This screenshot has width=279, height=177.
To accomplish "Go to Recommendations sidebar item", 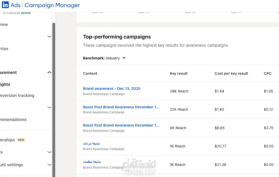I will [x=13, y=119].
